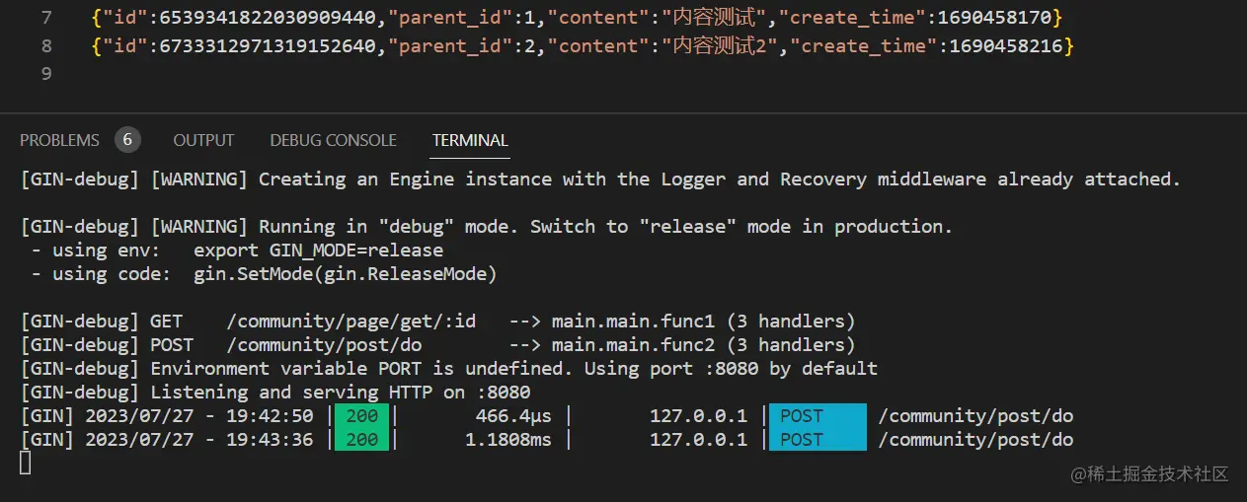Click 127.0.0.1 on the 19:42:50 log line

(x=698, y=415)
